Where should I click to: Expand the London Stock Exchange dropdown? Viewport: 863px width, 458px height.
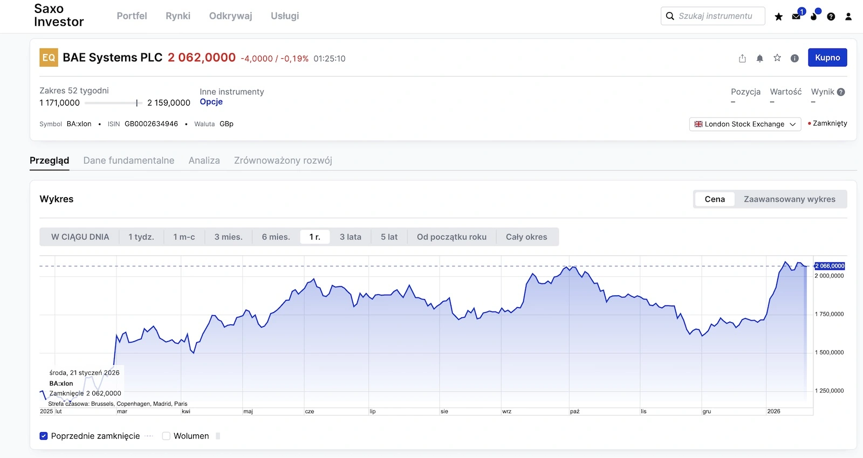pyautogui.click(x=745, y=124)
